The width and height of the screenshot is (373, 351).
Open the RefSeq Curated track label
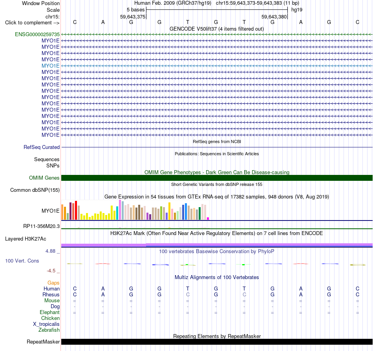pyautogui.click(x=42, y=147)
